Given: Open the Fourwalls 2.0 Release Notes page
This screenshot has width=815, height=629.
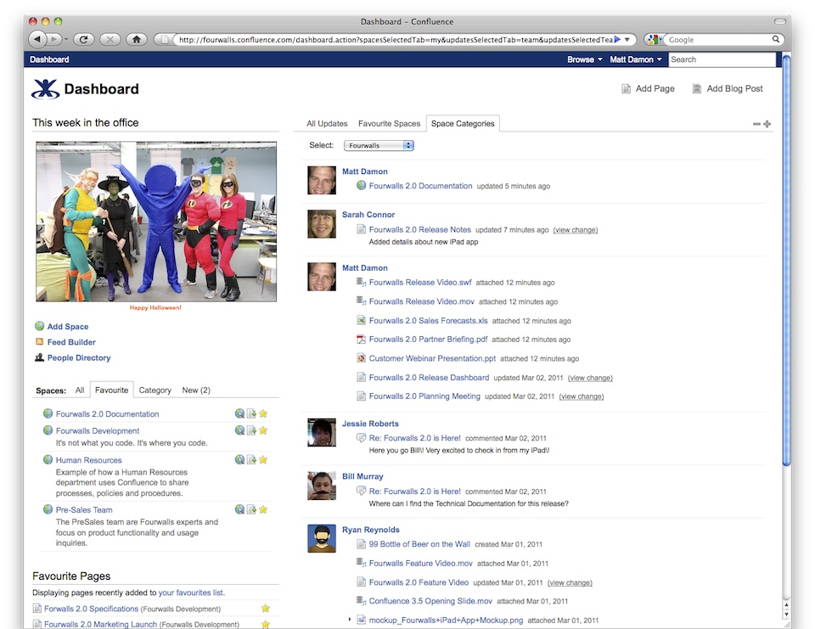Looking at the screenshot, I should pyautogui.click(x=419, y=230).
